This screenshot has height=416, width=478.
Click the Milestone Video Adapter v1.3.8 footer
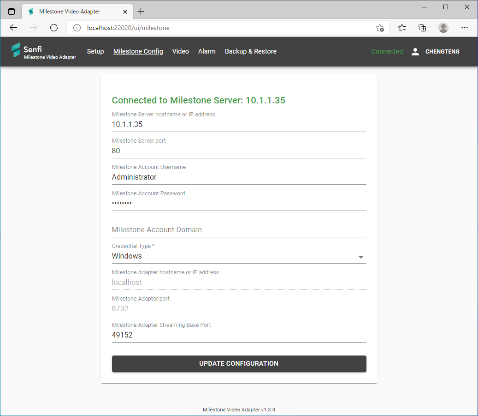click(x=239, y=410)
